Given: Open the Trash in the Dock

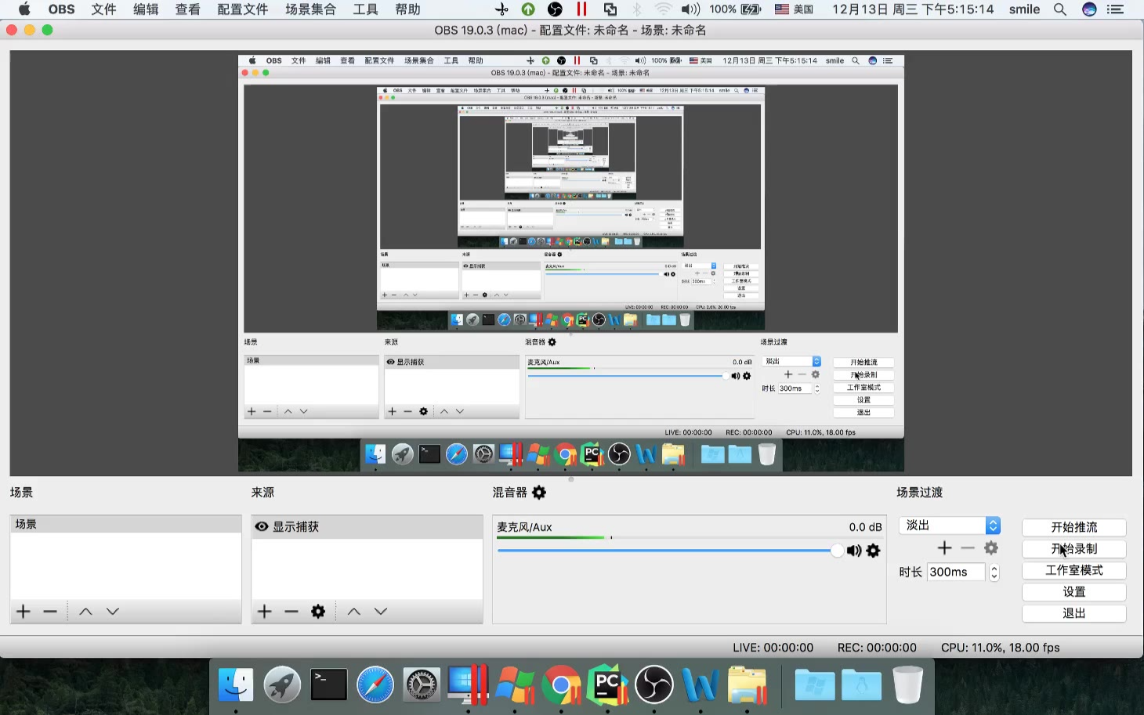Looking at the screenshot, I should (x=907, y=685).
